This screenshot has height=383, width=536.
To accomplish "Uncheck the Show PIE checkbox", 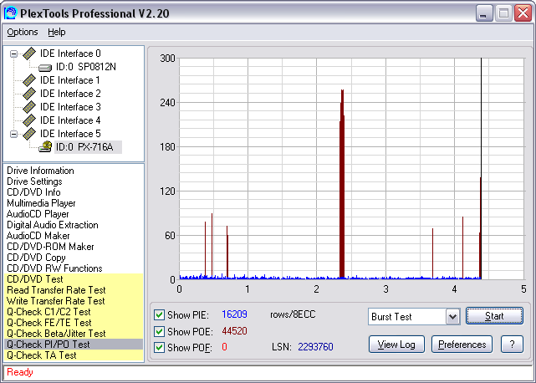I will (x=160, y=314).
